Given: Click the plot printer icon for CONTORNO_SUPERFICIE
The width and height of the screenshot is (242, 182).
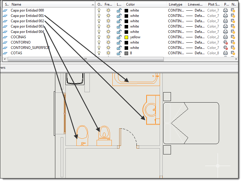Looking at the screenshot, I should click(x=225, y=48).
